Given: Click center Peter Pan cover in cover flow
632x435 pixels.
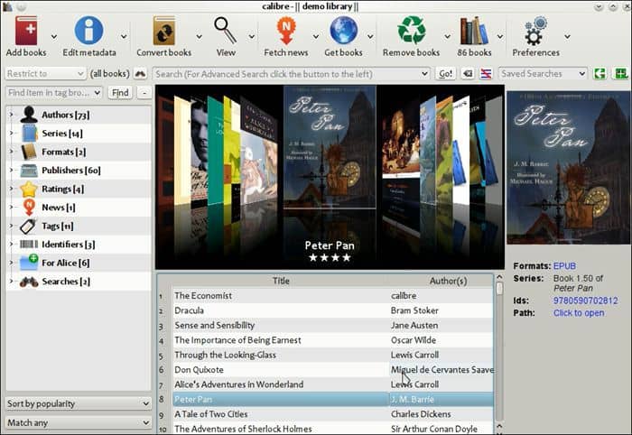Looking at the screenshot, I should click(x=330, y=147).
